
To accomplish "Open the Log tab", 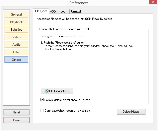I will pos(64,11).
